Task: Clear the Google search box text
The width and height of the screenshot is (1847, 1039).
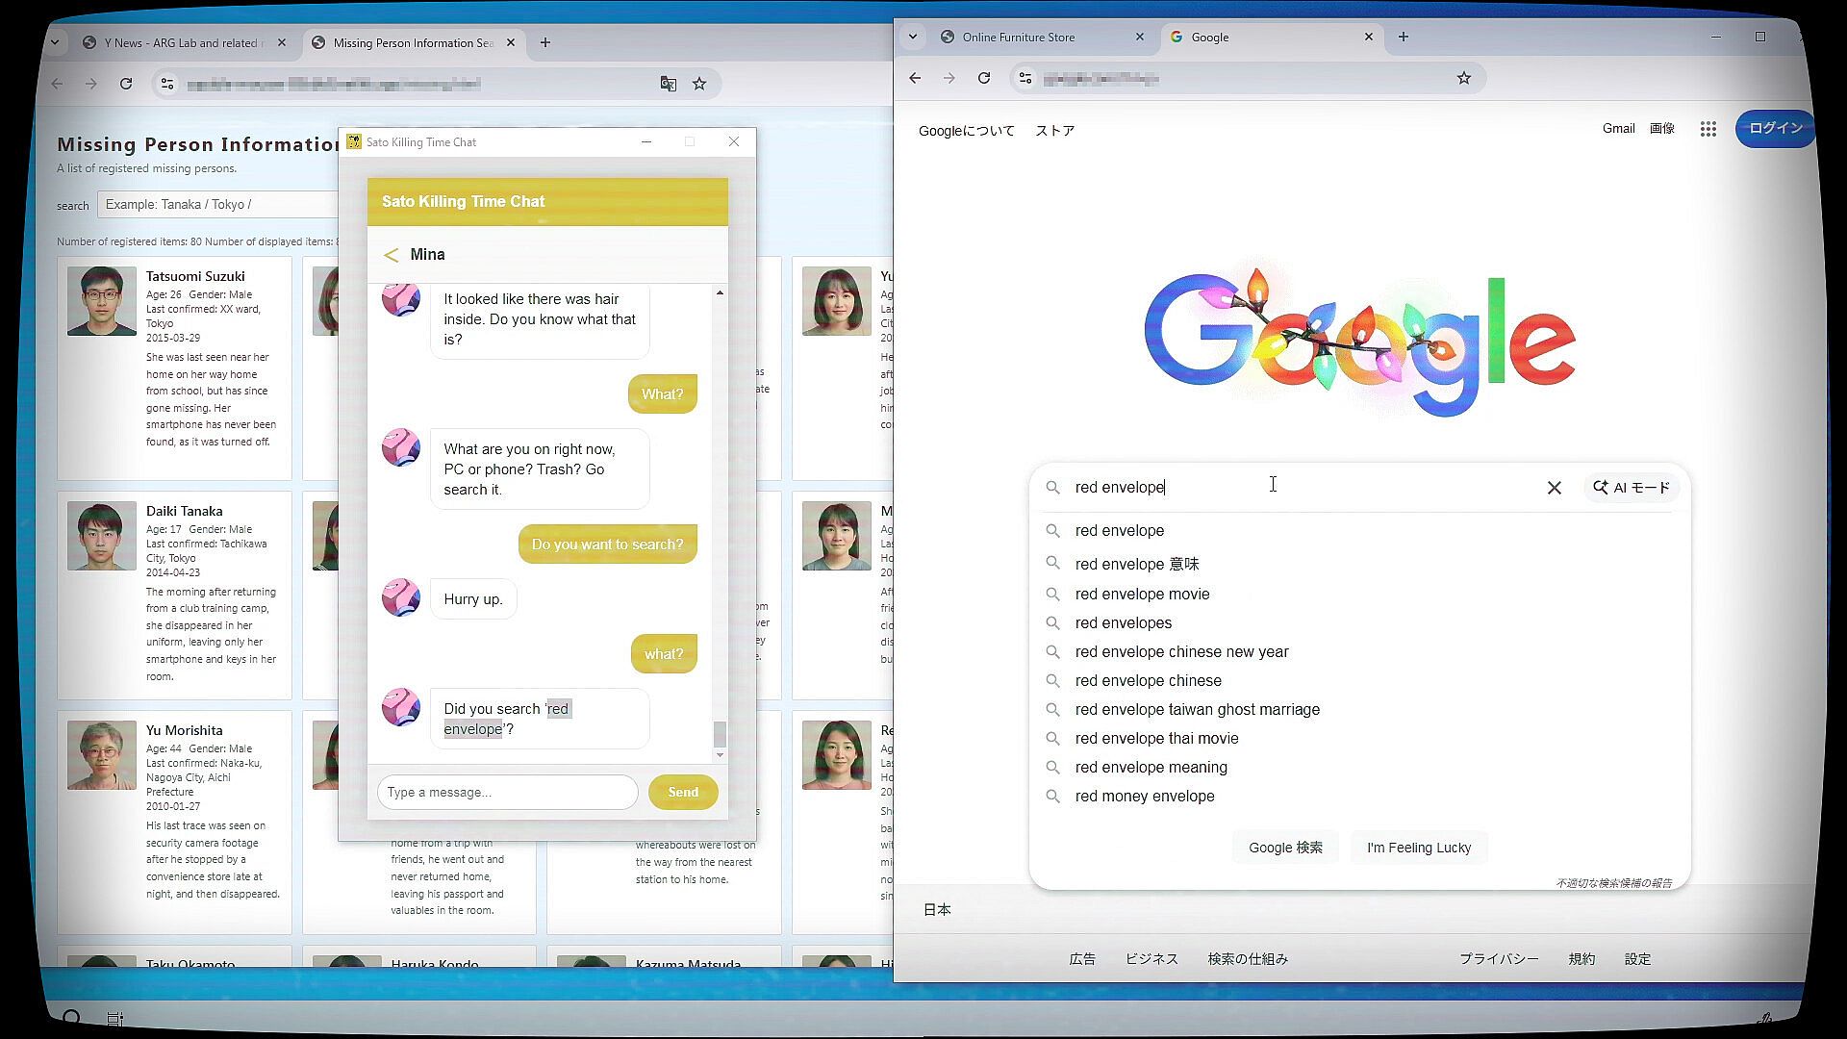Action: coord(1554,488)
